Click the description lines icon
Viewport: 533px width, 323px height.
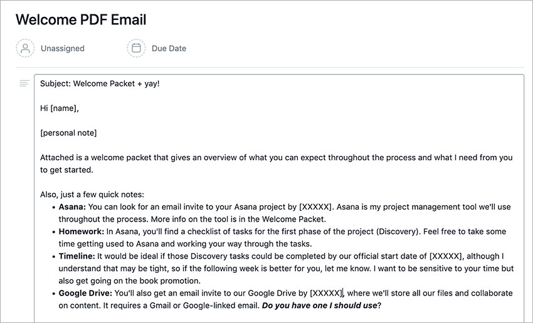pyautogui.click(x=24, y=83)
